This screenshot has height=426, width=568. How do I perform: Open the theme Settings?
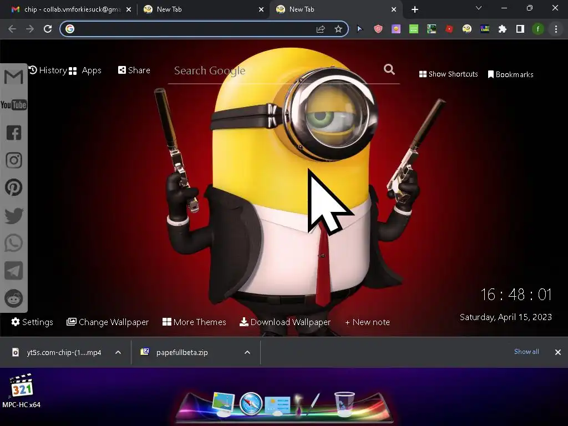pos(32,322)
